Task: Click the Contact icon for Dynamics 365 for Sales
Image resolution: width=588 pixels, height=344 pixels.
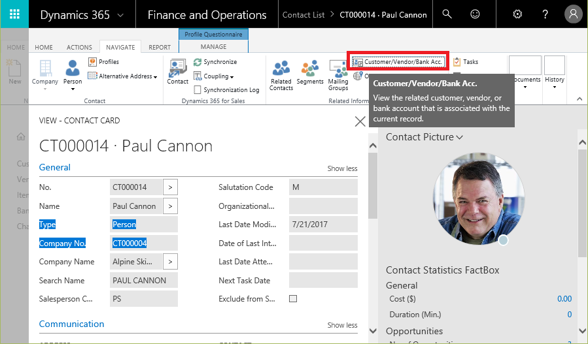Action: pos(177,72)
